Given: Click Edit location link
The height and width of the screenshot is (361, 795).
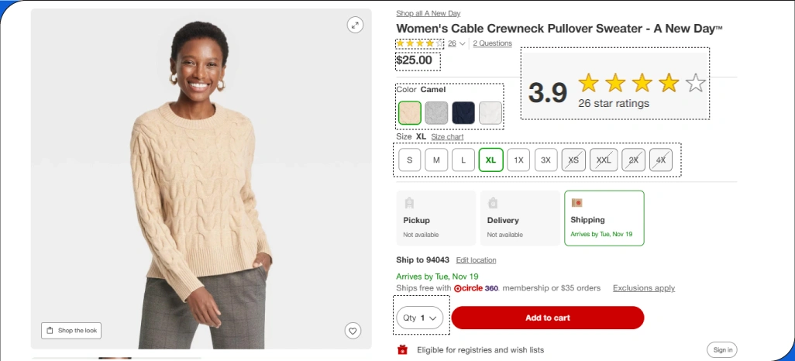Looking at the screenshot, I should coord(476,260).
